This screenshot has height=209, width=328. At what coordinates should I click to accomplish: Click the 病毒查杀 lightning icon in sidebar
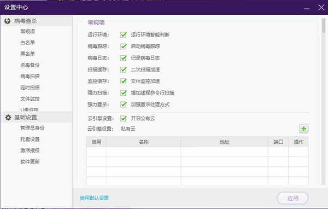click(8, 21)
